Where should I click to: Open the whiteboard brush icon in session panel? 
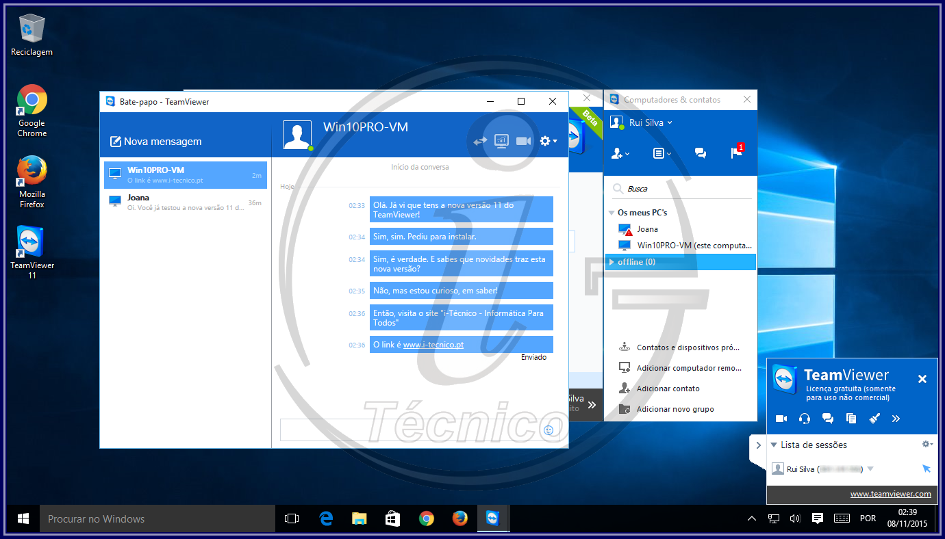pyautogui.click(x=874, y=418)
